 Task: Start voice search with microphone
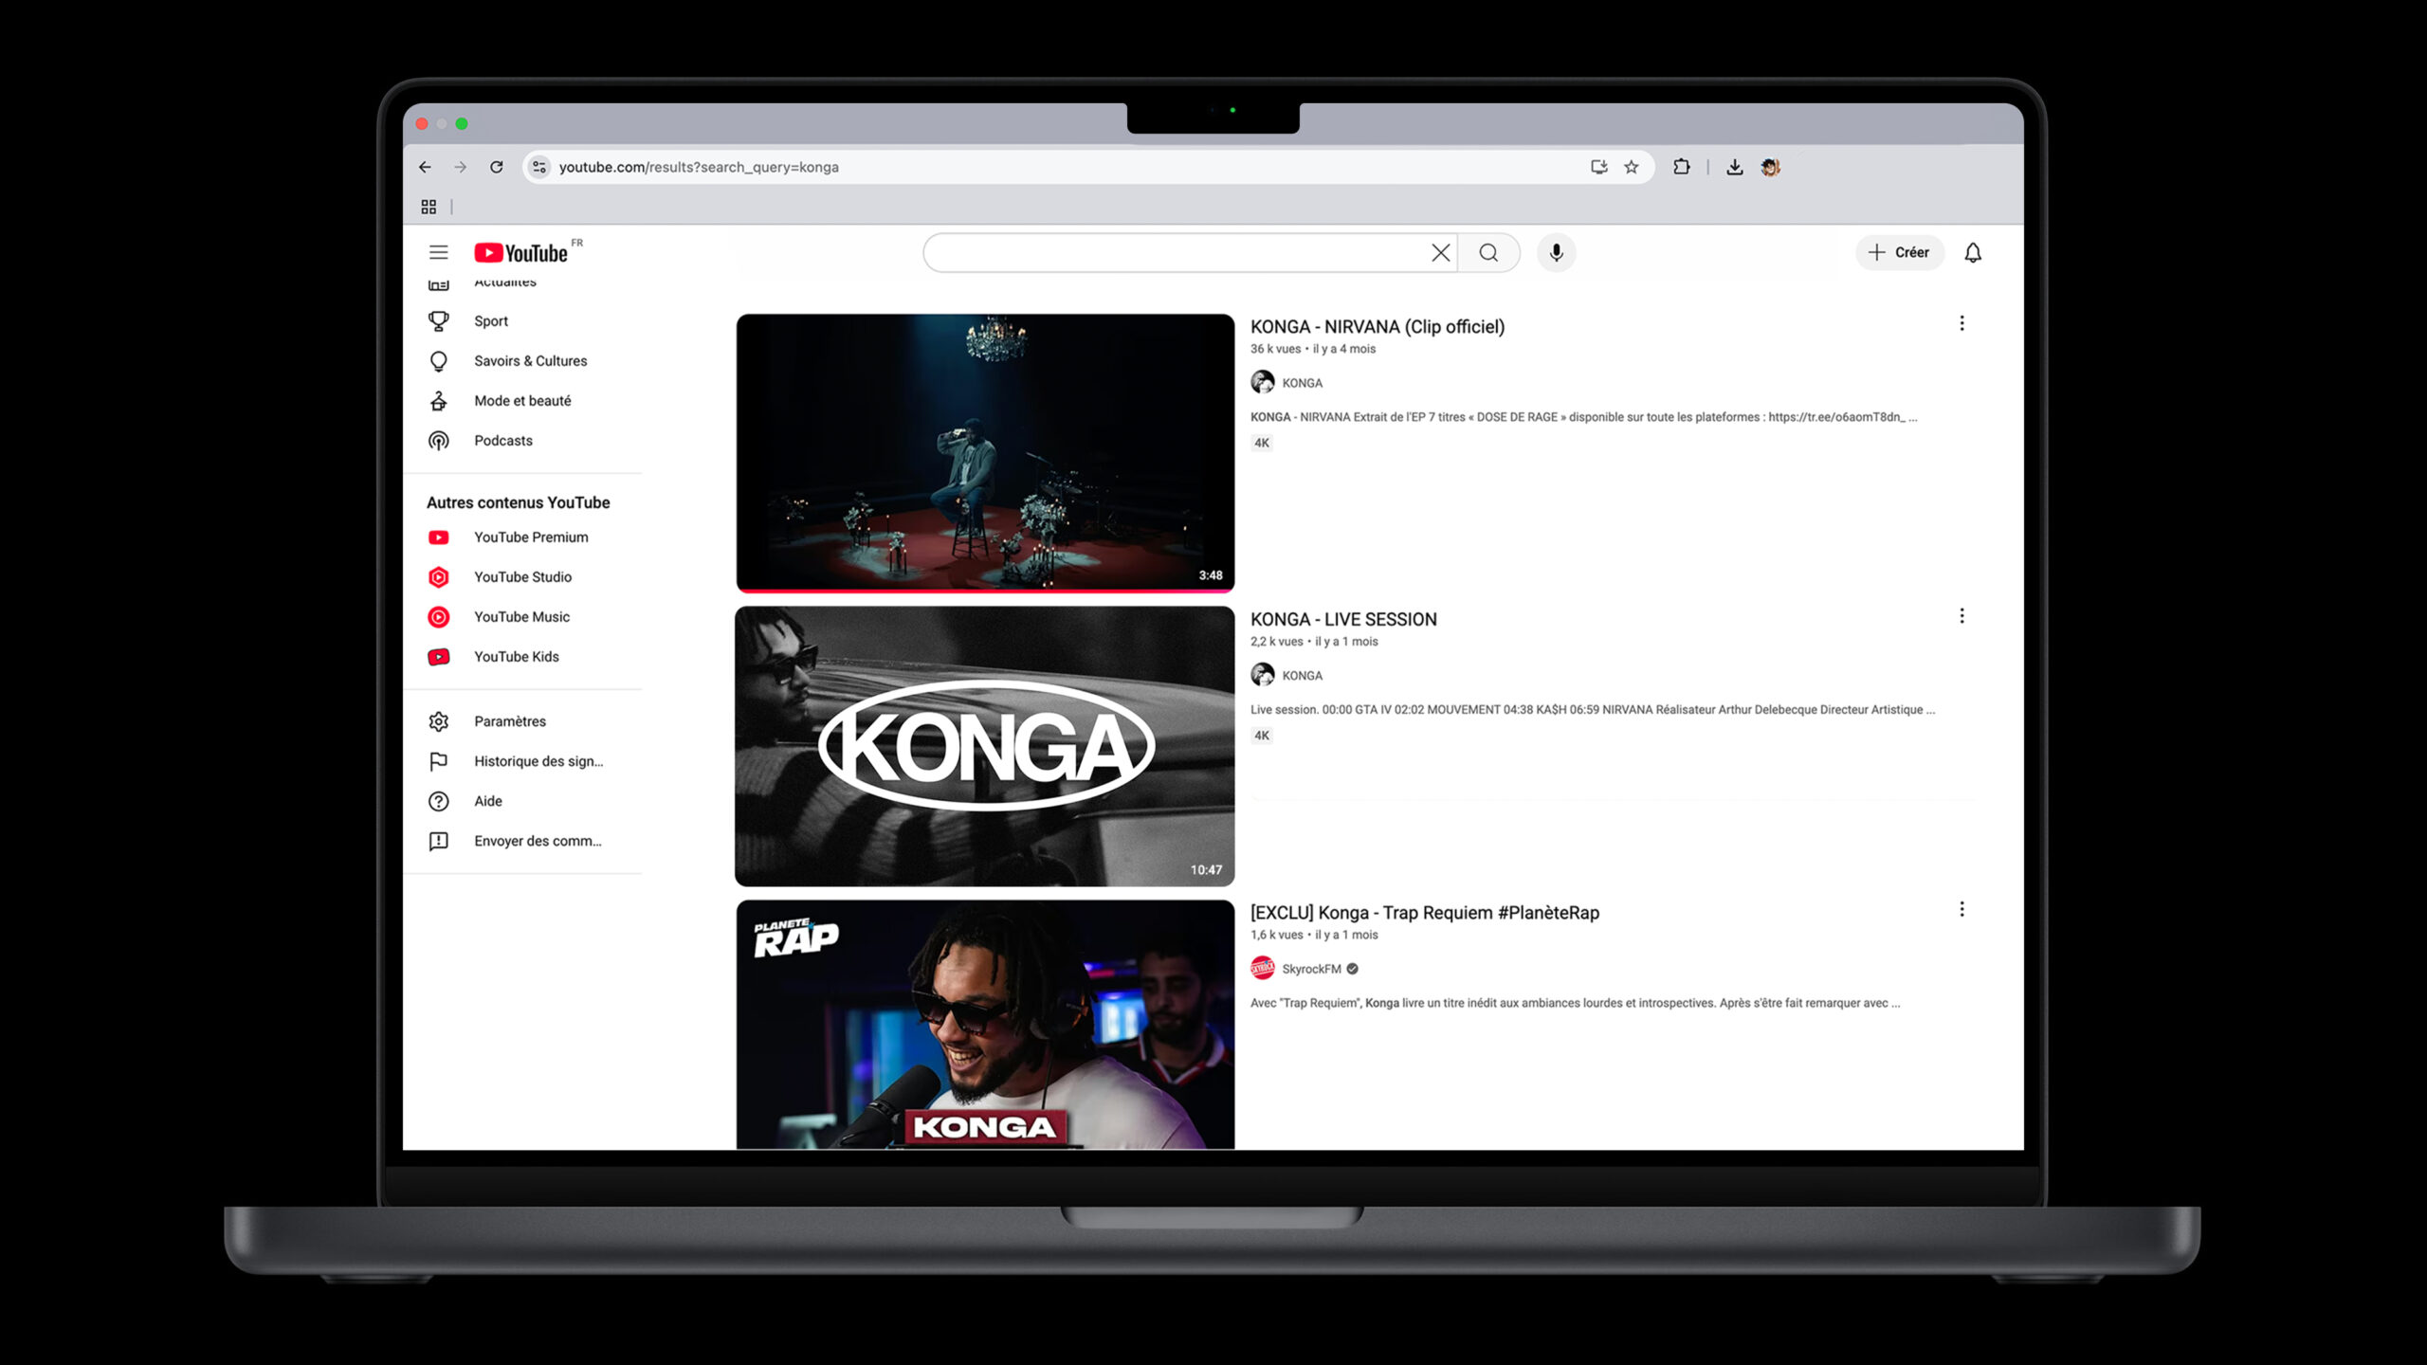pyautogui.click(x=1556, y=252)
